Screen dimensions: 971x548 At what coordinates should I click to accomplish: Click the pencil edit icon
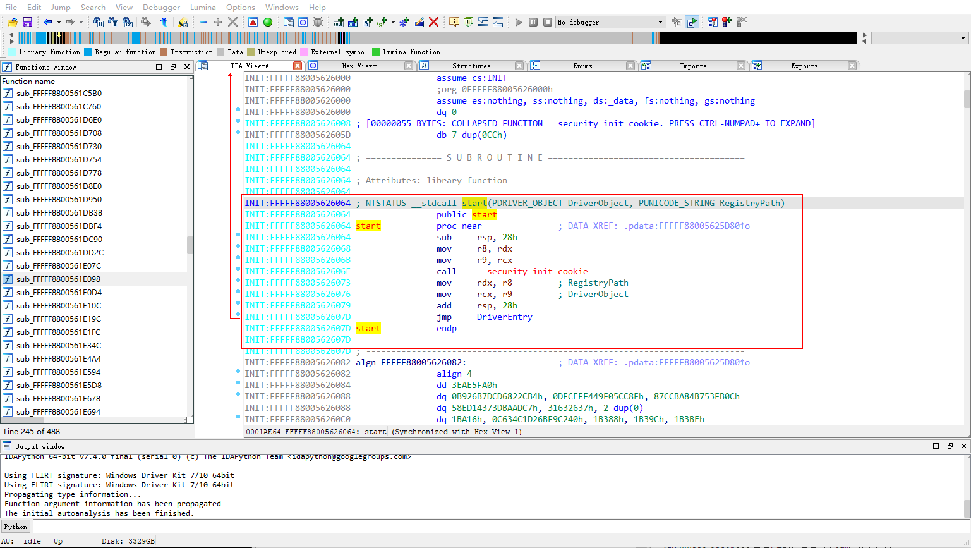point(419,22)
